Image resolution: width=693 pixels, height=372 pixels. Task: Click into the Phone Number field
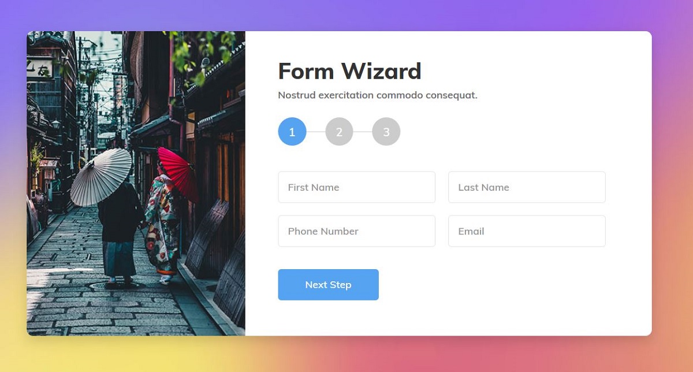pyautogui.click(x=356, y=231)
